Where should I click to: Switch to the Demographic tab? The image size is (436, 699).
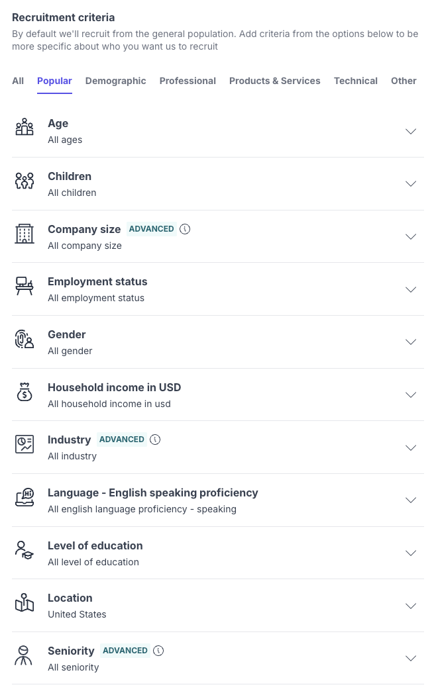[115, 81]
